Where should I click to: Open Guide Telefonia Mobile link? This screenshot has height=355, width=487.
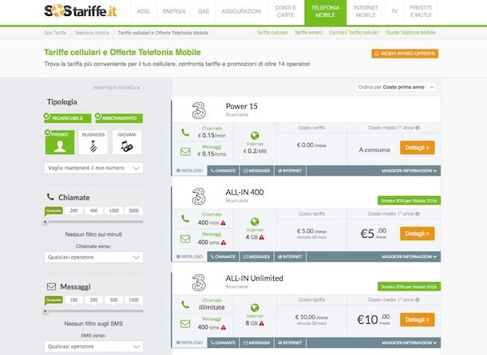tap(410, 32)
